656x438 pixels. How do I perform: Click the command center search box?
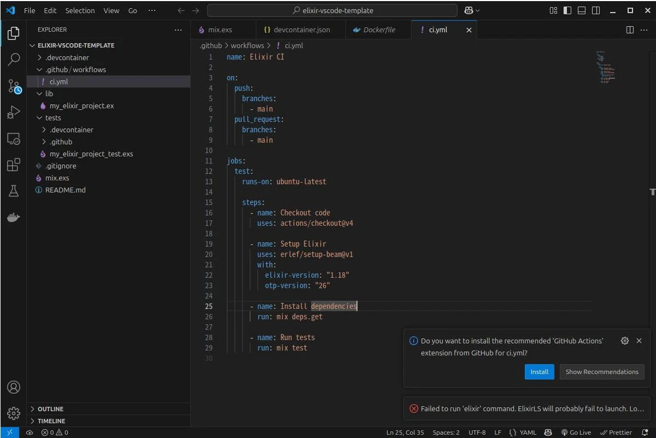click(x=332, y=10)
